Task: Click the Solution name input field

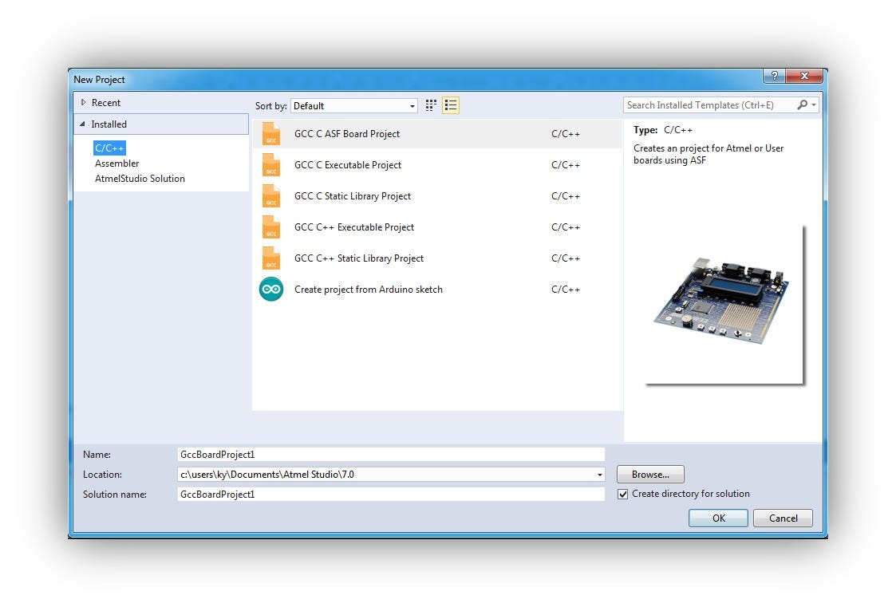Action: pyautogui.click(x=391, y=495)
